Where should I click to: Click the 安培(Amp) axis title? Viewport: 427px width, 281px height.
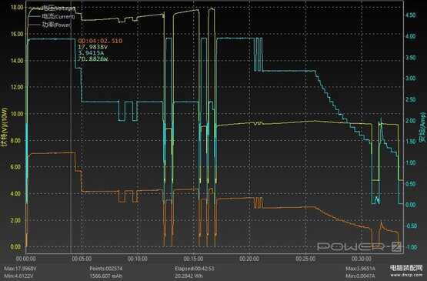423,127
